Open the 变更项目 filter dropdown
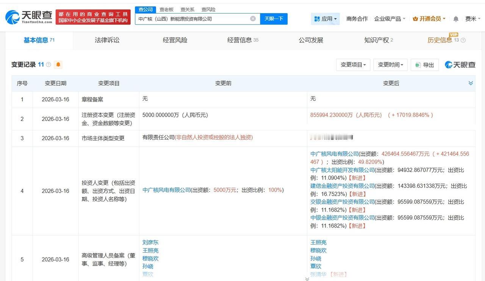Image resolution: width=485 pixels, height=281 pixels. [x=353, y=65]
